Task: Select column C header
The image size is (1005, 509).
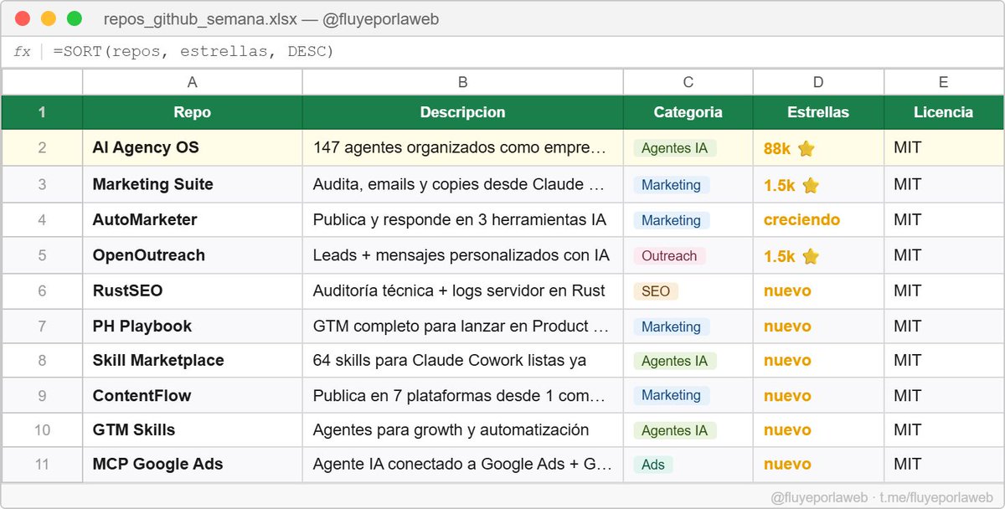Action: click(688, 82)
